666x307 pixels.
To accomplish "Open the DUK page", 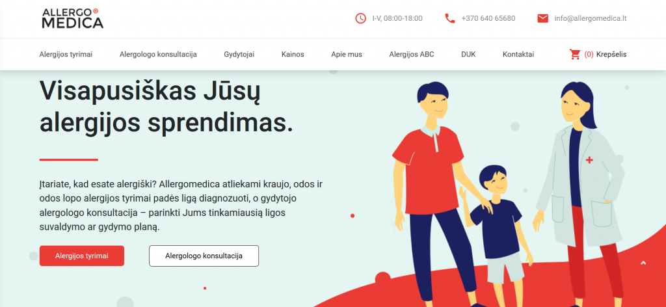I will [468, 55].
